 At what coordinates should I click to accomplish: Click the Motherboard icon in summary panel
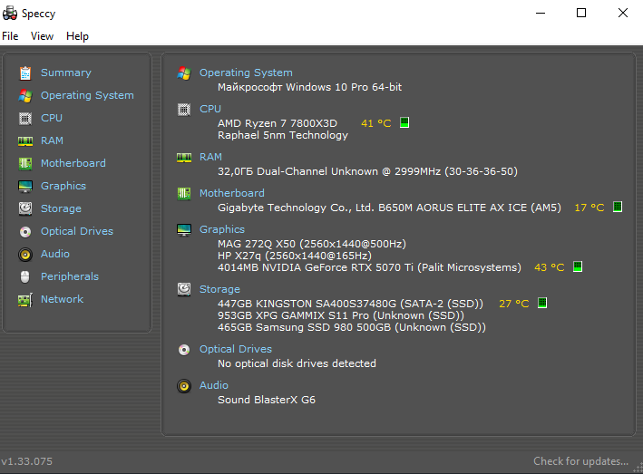(184, 194)
